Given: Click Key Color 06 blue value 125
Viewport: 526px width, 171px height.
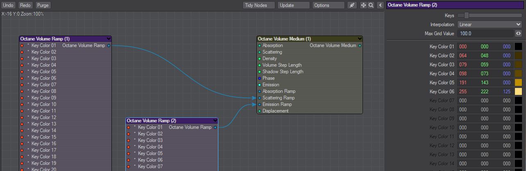Looking at the screenshot, I should [x=507, y=92].
